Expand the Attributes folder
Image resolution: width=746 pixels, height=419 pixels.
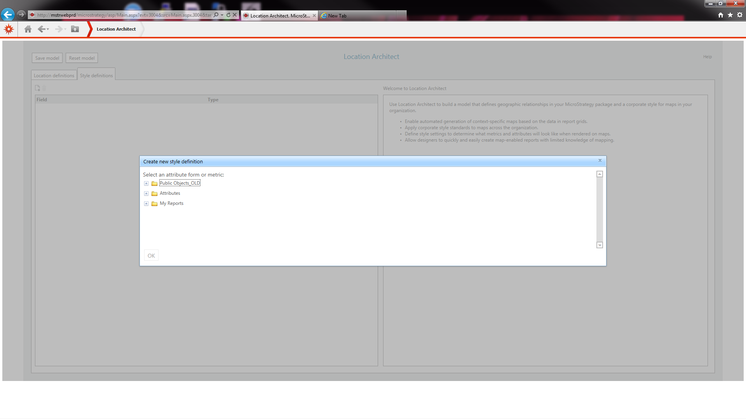click(146, 194)
